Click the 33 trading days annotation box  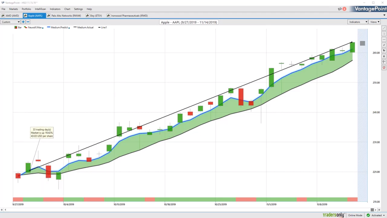pyautogui.click(x=42, y=133)
